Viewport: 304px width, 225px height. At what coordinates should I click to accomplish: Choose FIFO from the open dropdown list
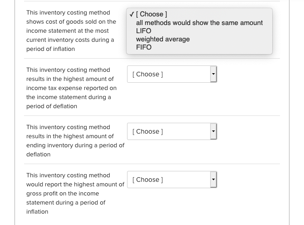pos(144,47)
